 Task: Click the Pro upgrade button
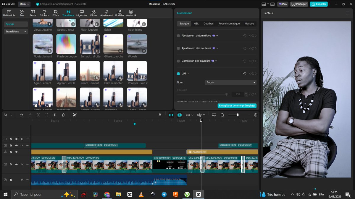coord(283,4)
